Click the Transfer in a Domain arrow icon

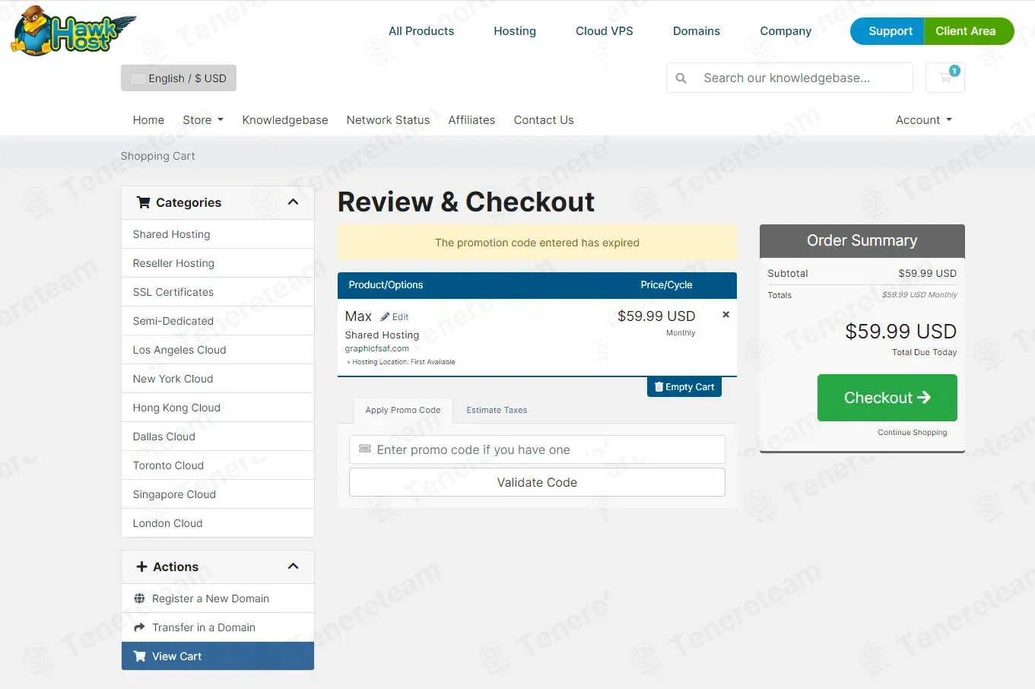click(x=139, y=627)
